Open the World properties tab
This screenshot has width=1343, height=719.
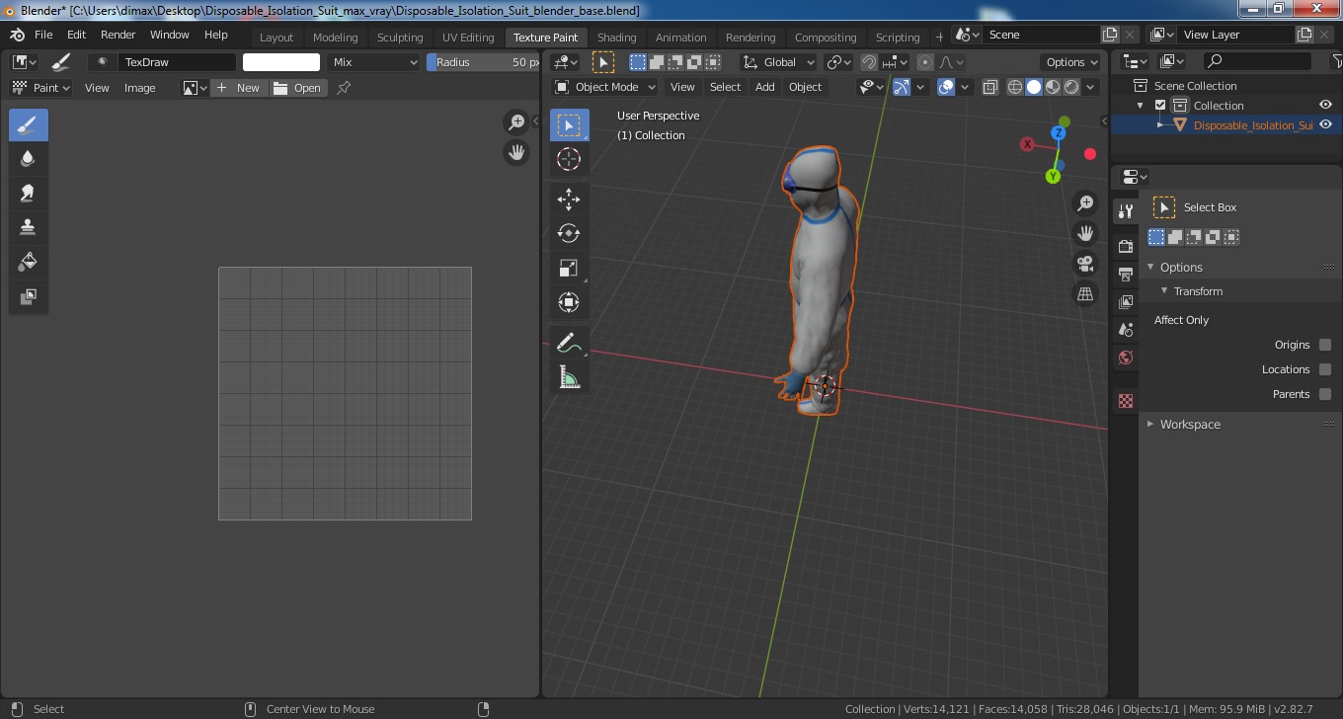(x=1125, y=358)
